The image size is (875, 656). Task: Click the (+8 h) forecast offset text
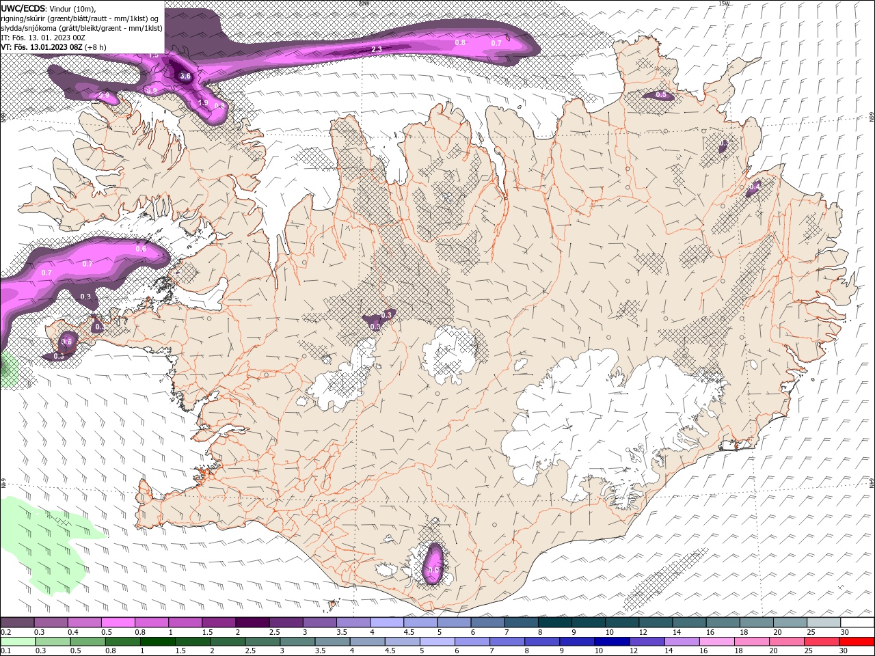click(x=95, y=47)
